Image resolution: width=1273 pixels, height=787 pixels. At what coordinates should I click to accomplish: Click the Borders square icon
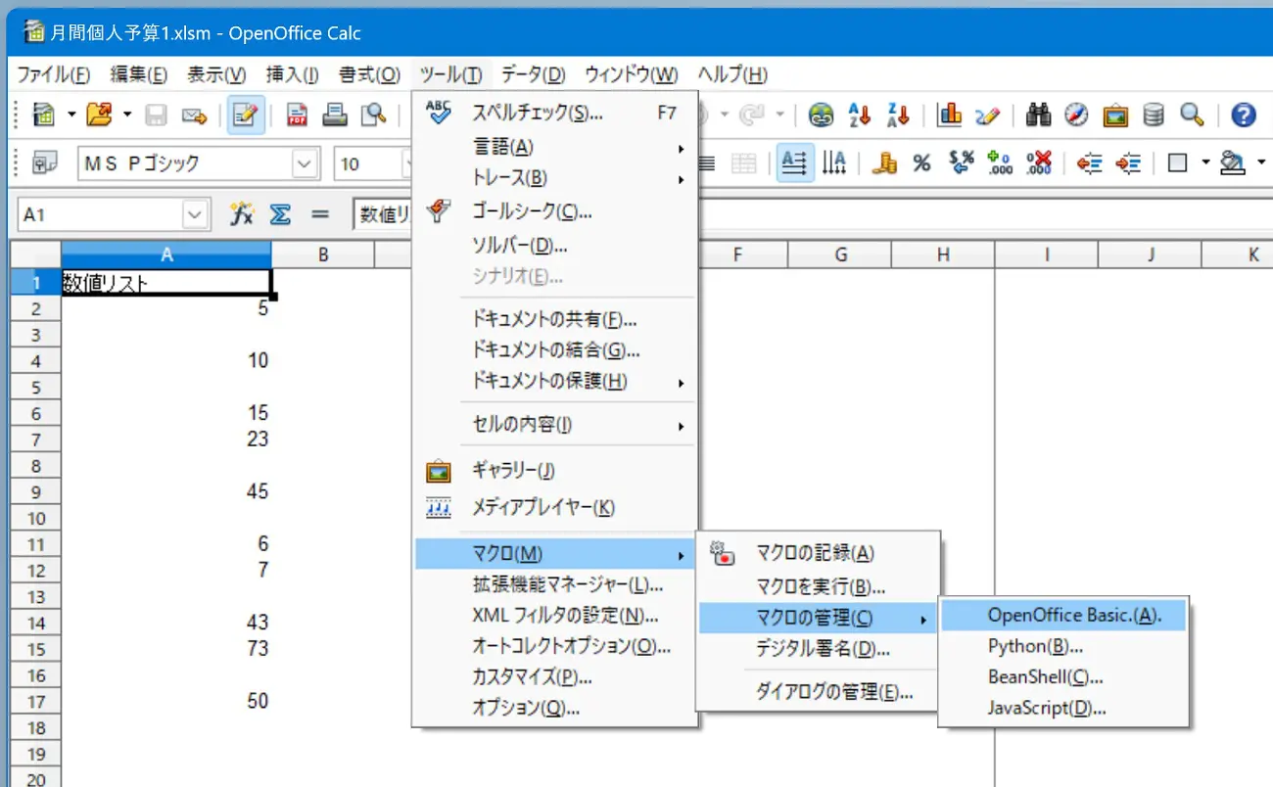point(1178,163)
